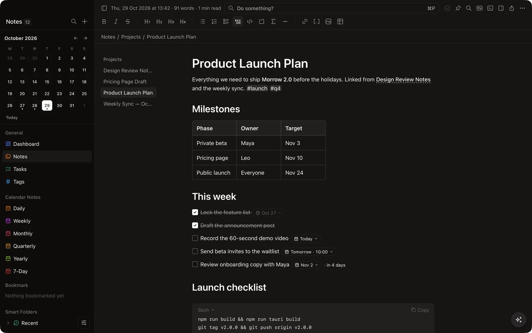
Task: Open the more options ellipsis menu
Action: (x=522, y=8)
